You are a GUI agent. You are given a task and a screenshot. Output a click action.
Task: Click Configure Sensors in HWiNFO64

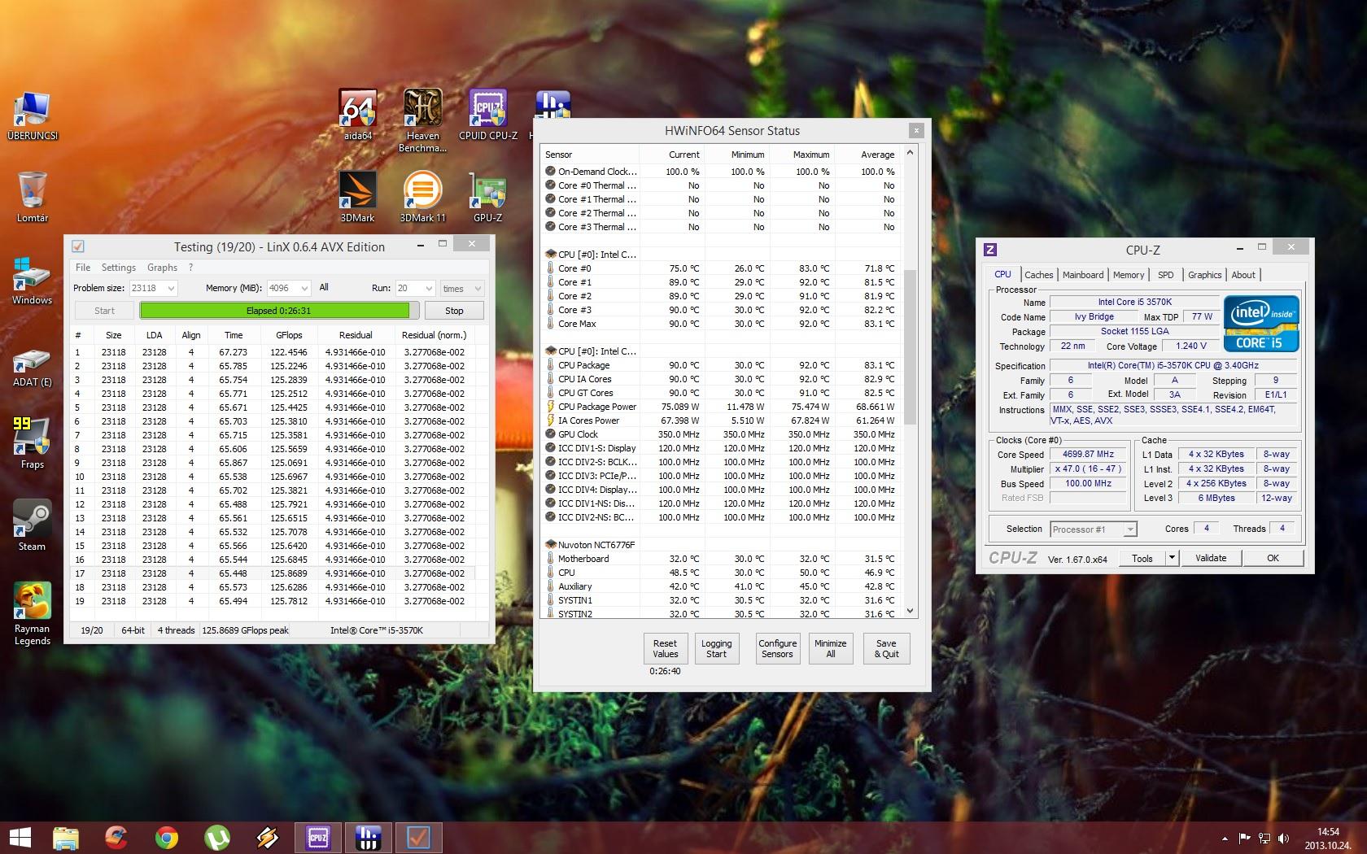(x=777, y=648)
